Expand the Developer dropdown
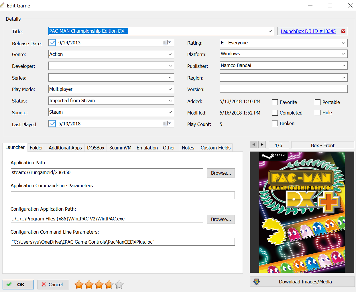Viewport: 356px width, 292px height. point(170,66)
